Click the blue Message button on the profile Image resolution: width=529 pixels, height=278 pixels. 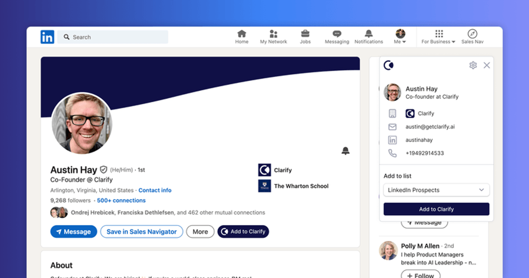[74, 232]
